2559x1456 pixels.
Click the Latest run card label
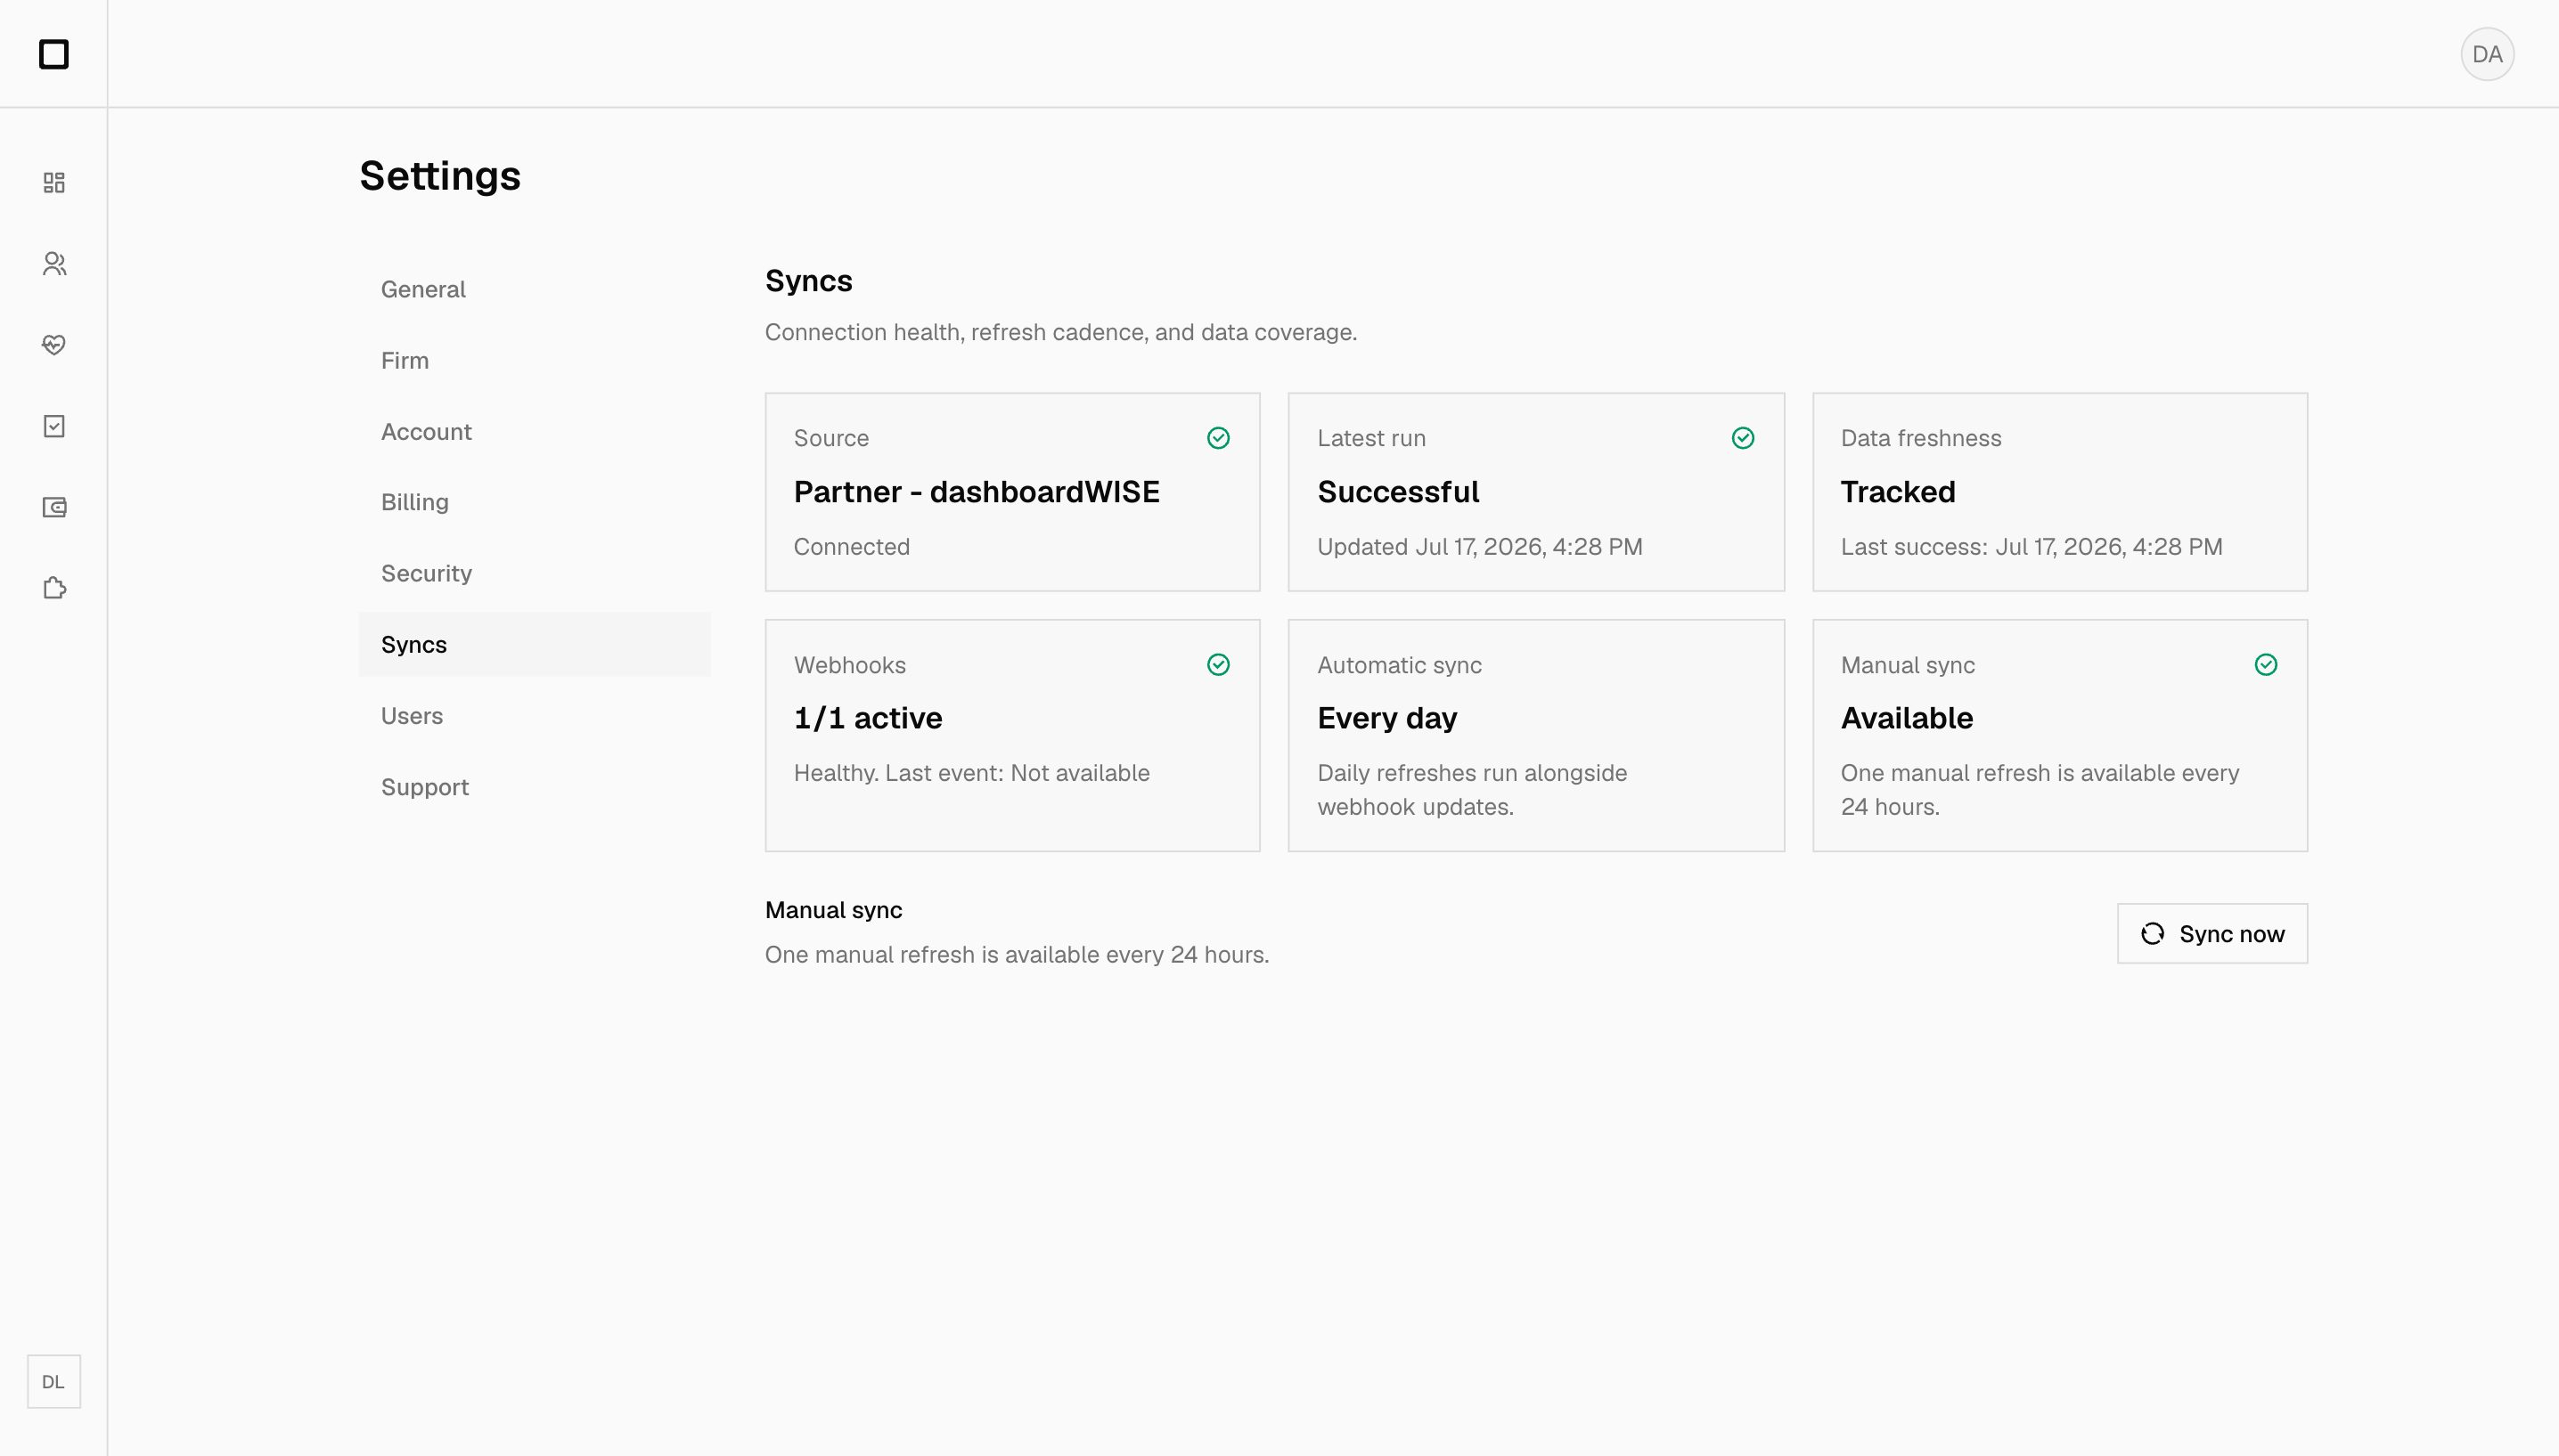pyautogui.click(x=1370, y=438)
